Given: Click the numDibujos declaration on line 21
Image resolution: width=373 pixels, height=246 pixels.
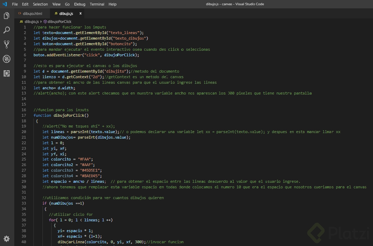Looking at the screenshot, I should point(62,137).
